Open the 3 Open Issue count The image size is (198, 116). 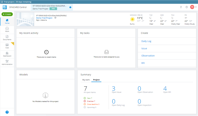pos(113,88)
